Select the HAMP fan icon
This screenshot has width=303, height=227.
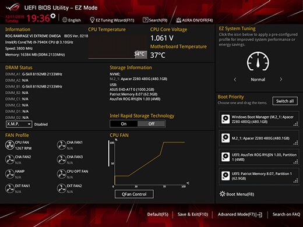10,174
